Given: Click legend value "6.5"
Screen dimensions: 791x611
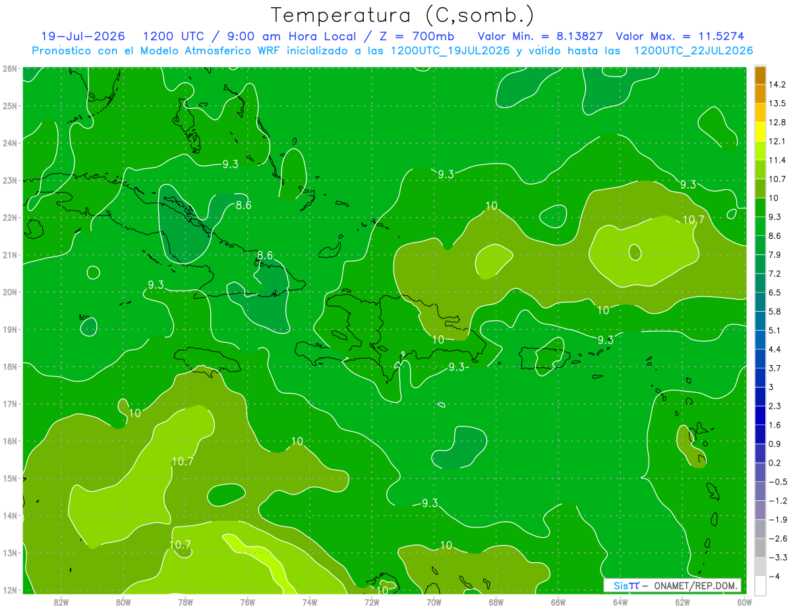Looking at the screenshot, I should pyautogui.click(x=775, y=293).
